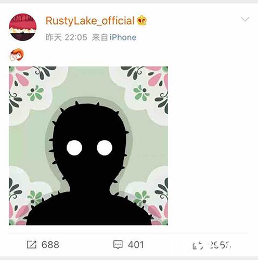The width and height of the screenshot is (258, 260).
Task: Click the silhouette's left white eye
Action: point(74,148)
